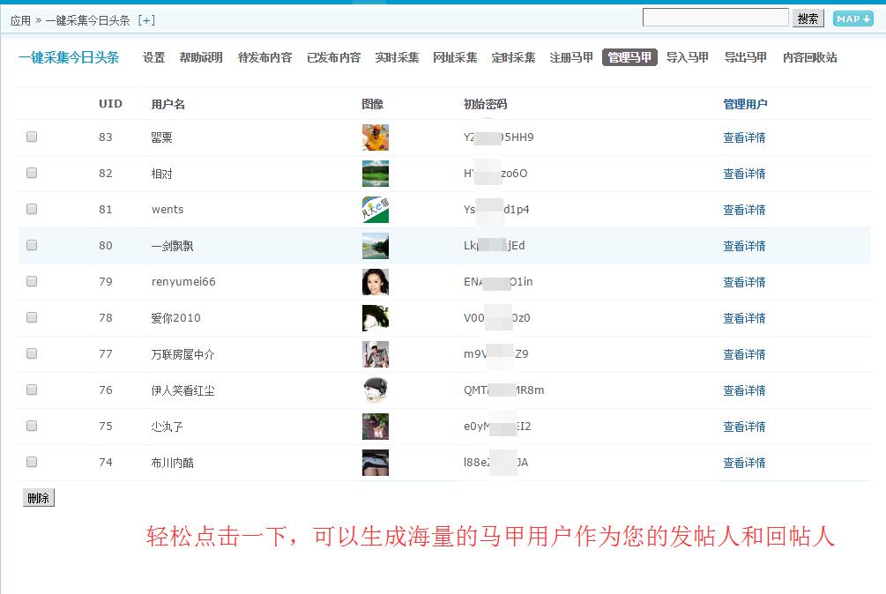886x594 pixels.
Task: Open the 导入马甲 tab
Action: (688, 57)
